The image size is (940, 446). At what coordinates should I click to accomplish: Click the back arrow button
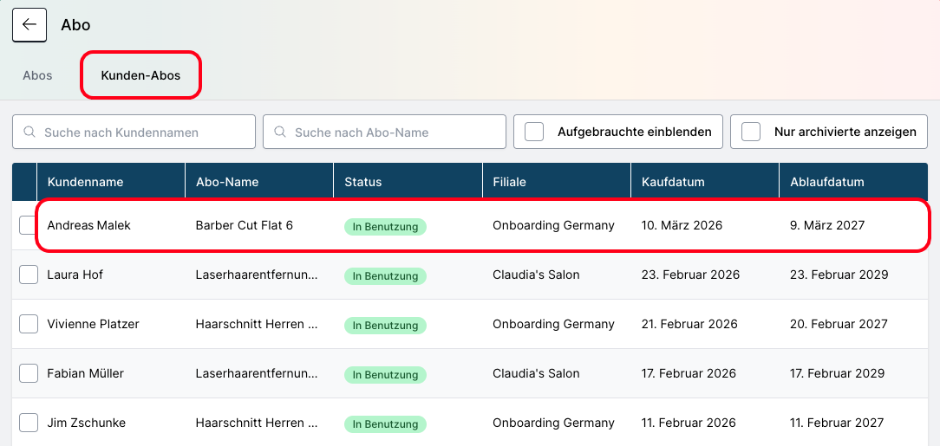pyautogui.click(x=29, y=24)
